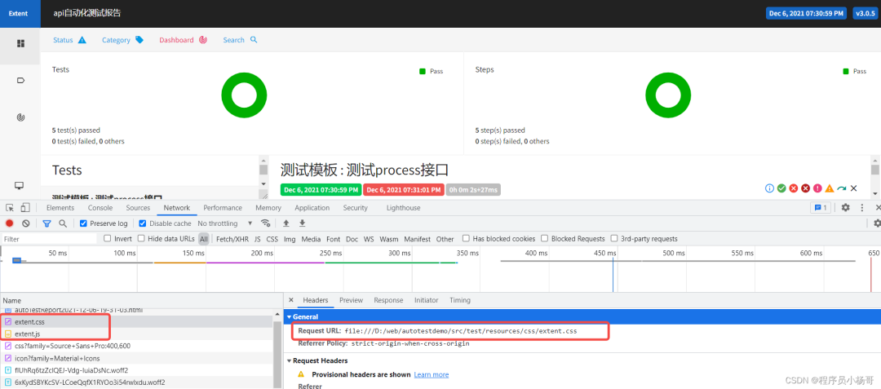
Task: Clear the network log
Action: point(26,223)
